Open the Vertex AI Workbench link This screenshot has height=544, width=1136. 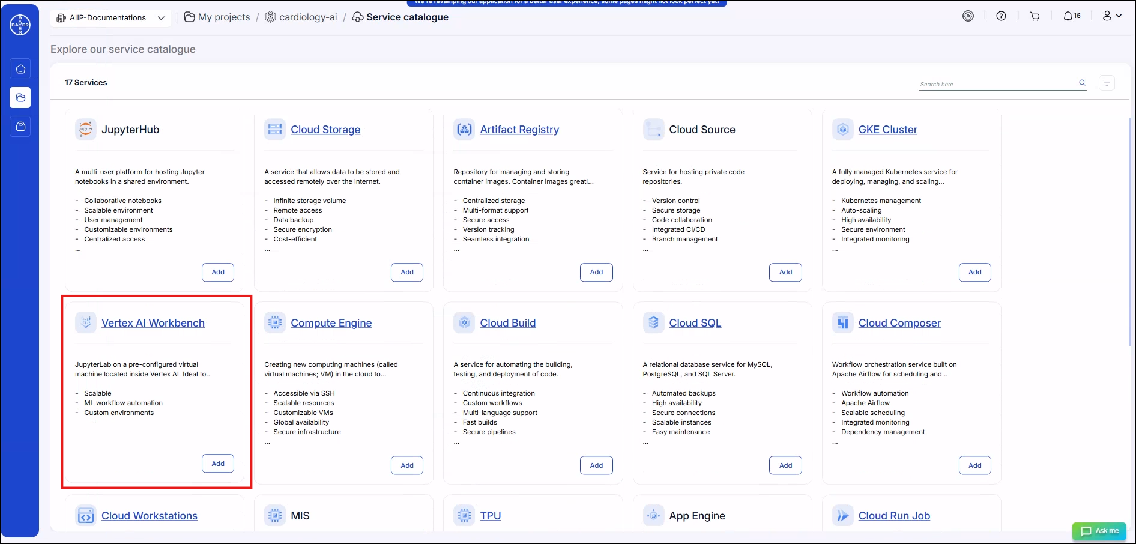click(153, 323)
